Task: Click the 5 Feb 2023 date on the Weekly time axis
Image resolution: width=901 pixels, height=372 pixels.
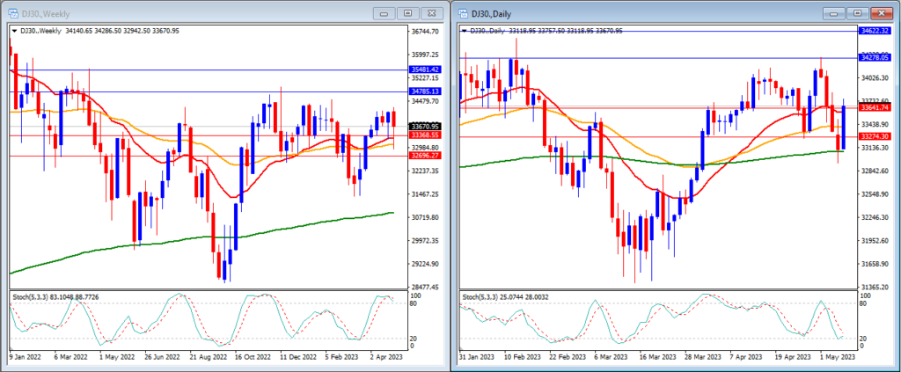Action: click(x=342, y=356)
